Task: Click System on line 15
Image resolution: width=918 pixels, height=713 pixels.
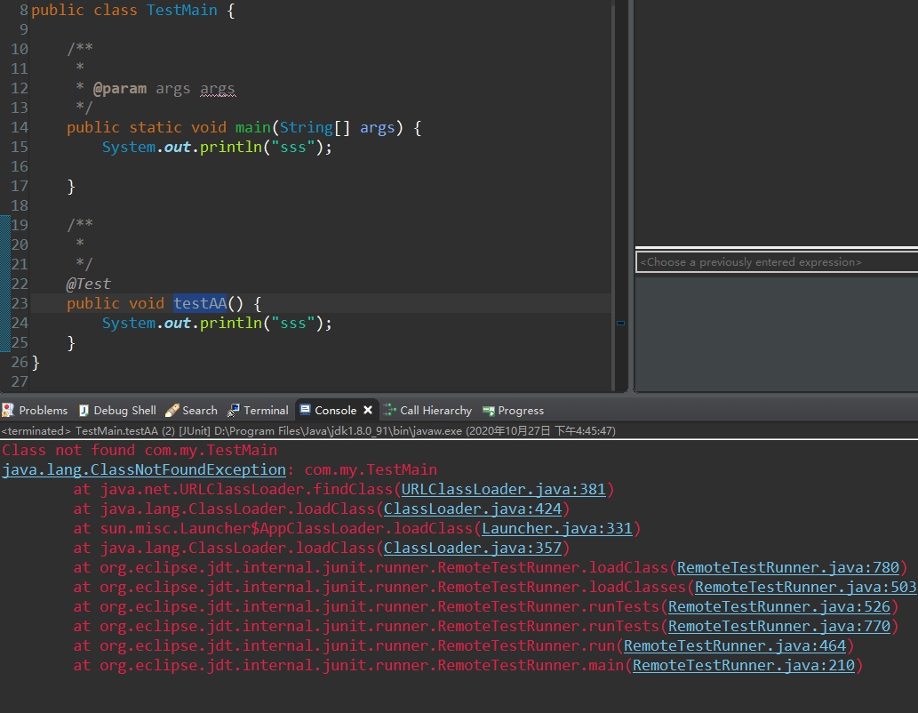Action: (129, 147)
